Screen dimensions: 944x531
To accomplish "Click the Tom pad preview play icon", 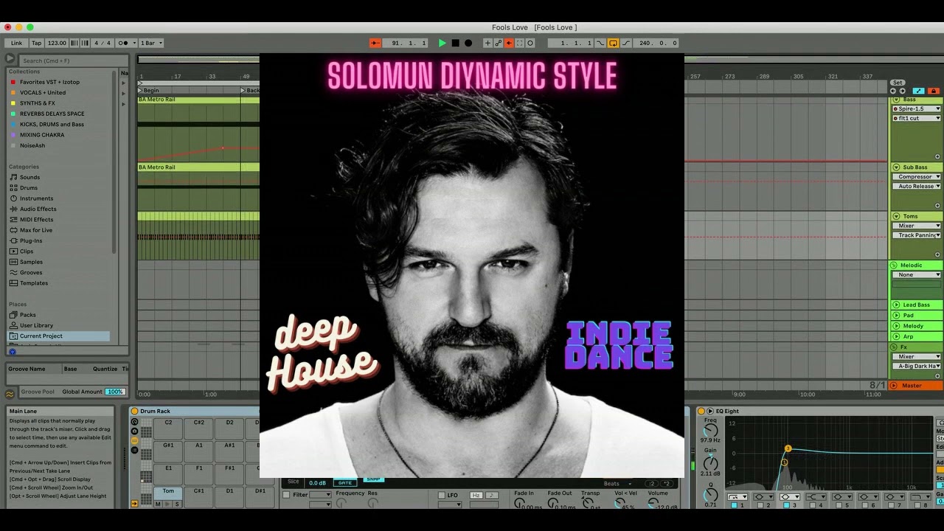I will pos(167,504).
